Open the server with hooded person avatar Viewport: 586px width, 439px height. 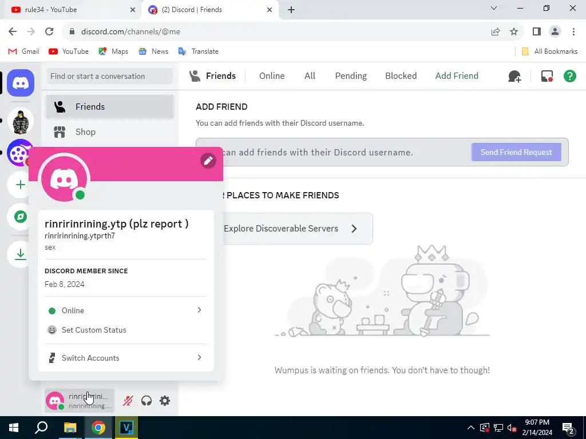click(x=21, y=121)
